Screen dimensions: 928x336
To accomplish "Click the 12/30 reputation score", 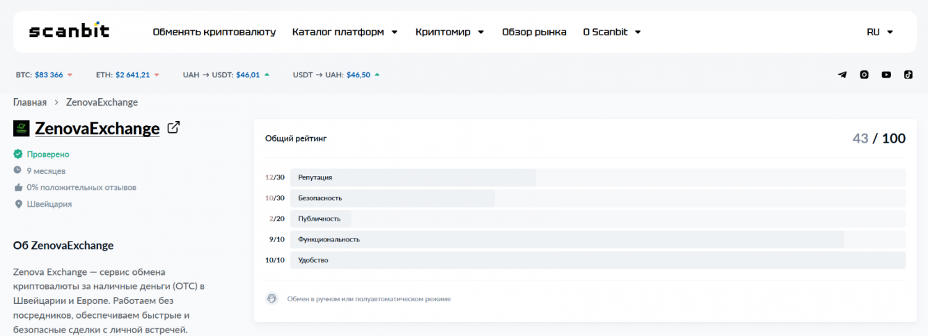I will pos(275,177).
